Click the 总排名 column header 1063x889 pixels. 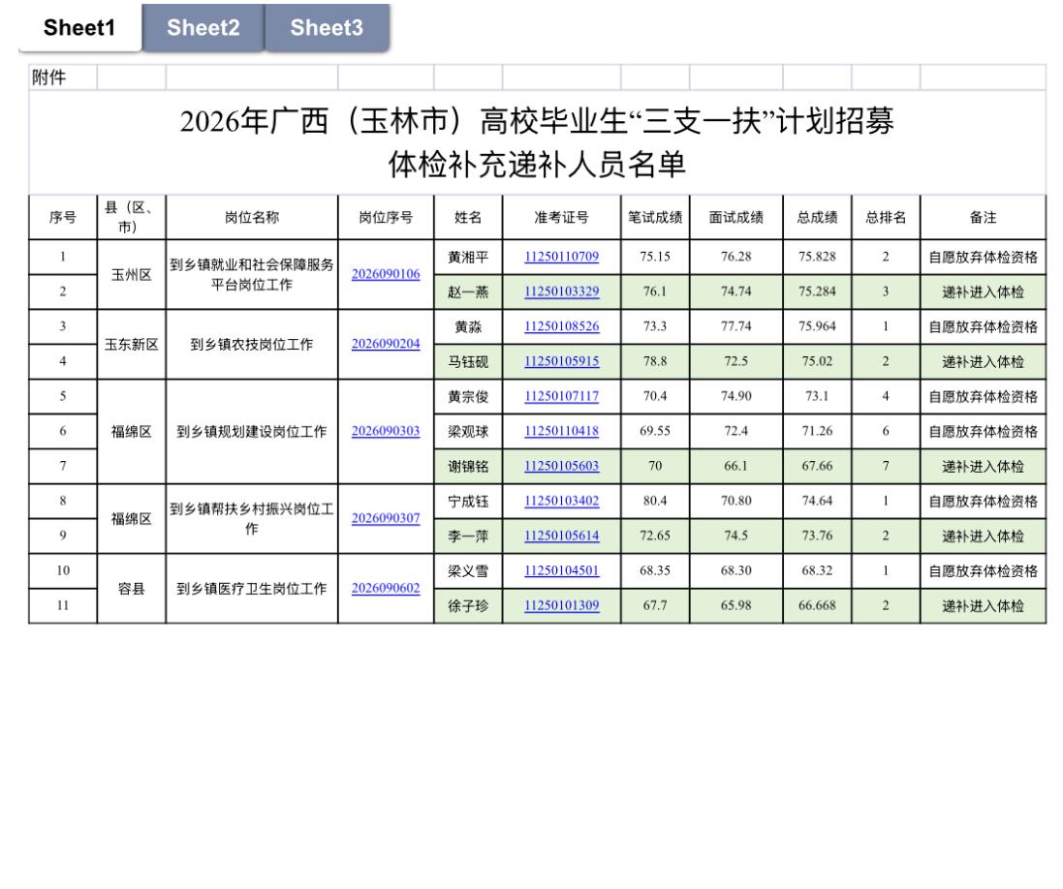point(886,218)
